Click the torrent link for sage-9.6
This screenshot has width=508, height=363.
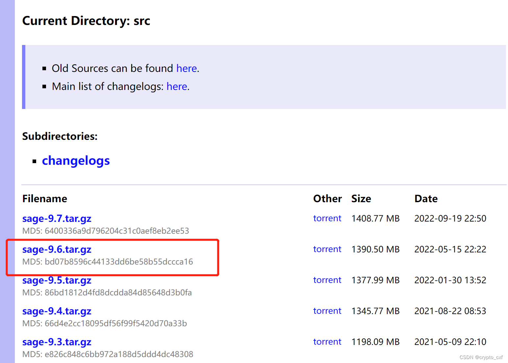tap(327, 249)
